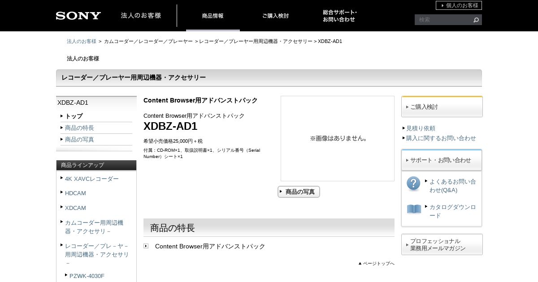Click the XDBZ-AD1 sidebar heading
Screen dimensions: 538x282
coord(73,103)
